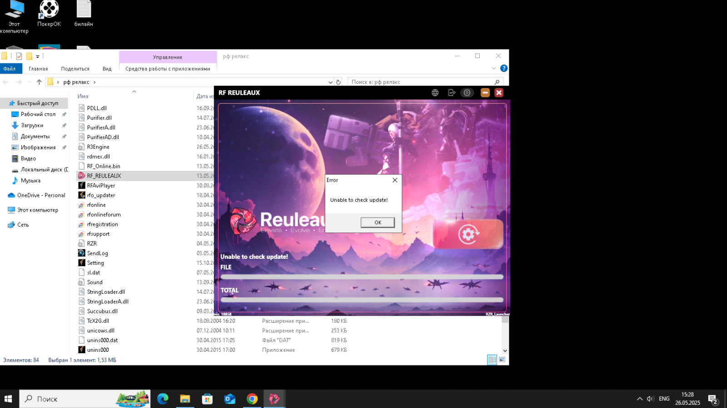Click the Explorer forward arrow
Image resolution: width=727 pixels, height=408 pixels.
tap(19, 82)
